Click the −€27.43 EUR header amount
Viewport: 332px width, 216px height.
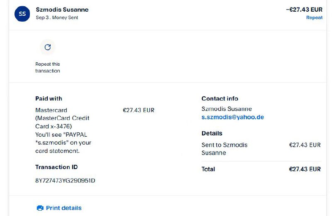point(304,10)
